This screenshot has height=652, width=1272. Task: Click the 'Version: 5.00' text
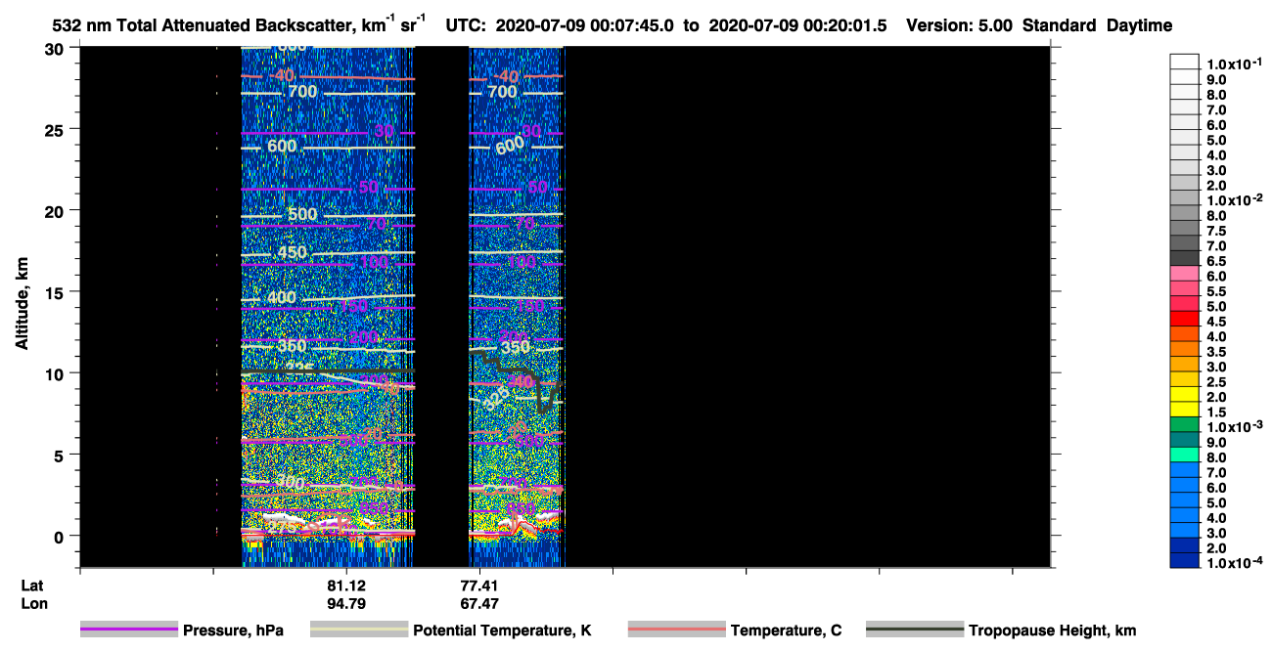pyautogui.click(x=961, y=26)
